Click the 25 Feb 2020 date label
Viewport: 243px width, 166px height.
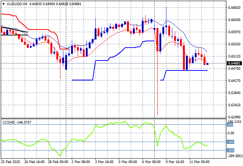click(11, 162)
